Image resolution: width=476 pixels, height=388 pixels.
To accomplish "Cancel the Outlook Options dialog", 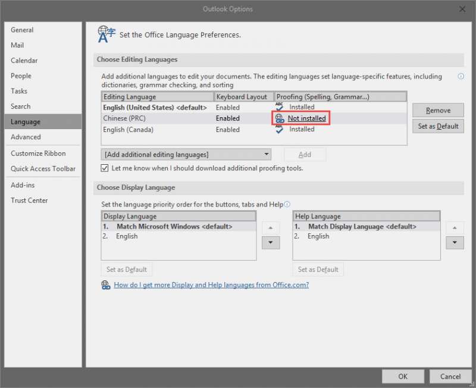I will click(x=450, y=377).
